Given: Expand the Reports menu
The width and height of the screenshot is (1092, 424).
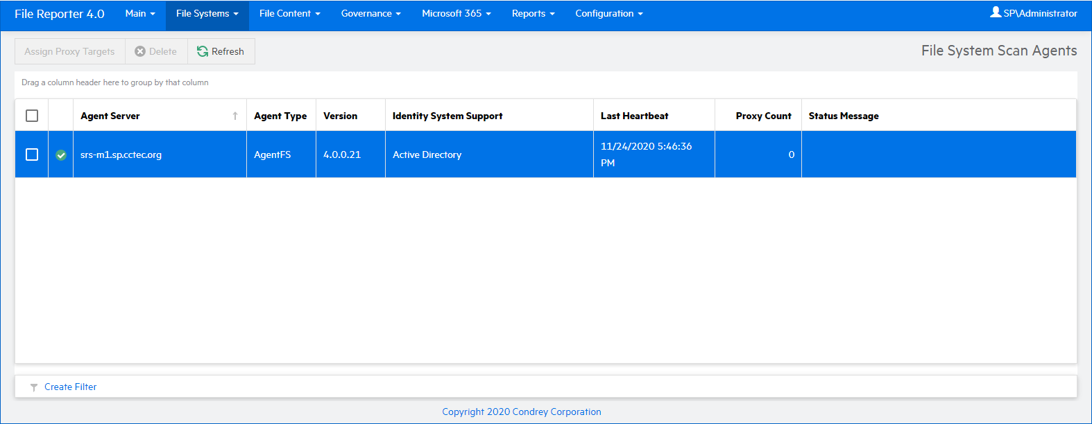Looking at the screenshot, I should pyautogui.click(x=533, y=14).
